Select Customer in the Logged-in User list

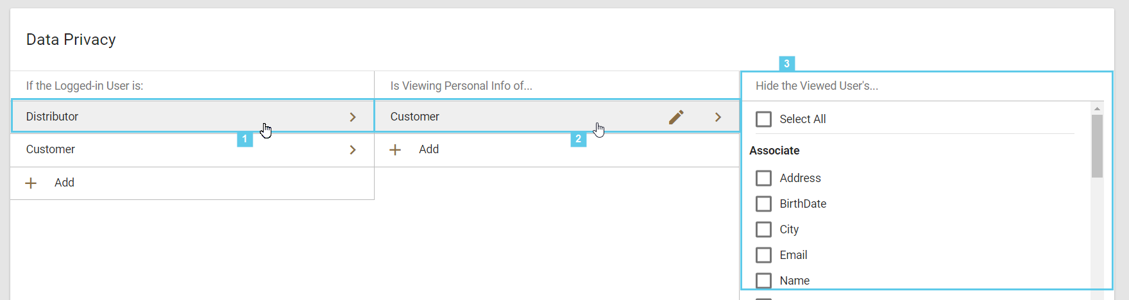(x=51, y=149)
